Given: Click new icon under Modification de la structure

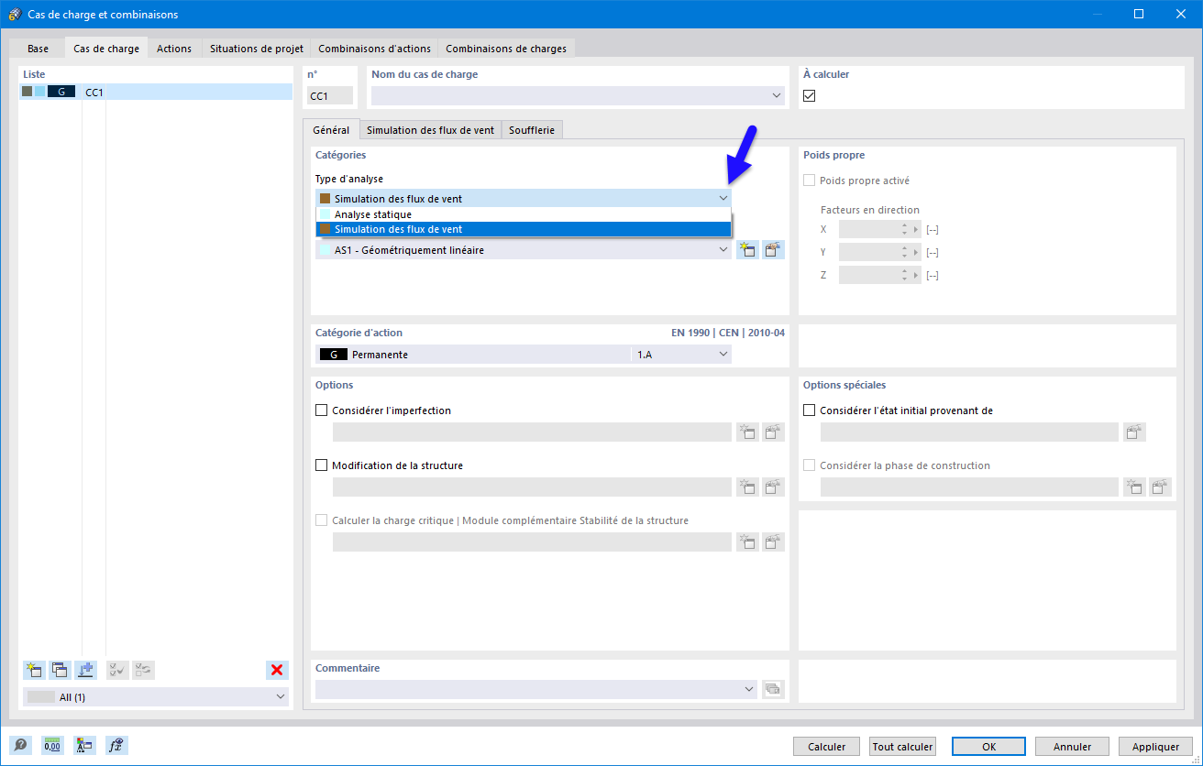Looking at the screenshot, I should 747,487.
